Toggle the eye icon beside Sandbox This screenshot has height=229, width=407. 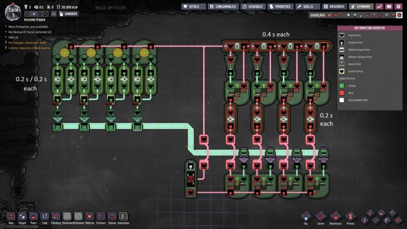point(54,14)
